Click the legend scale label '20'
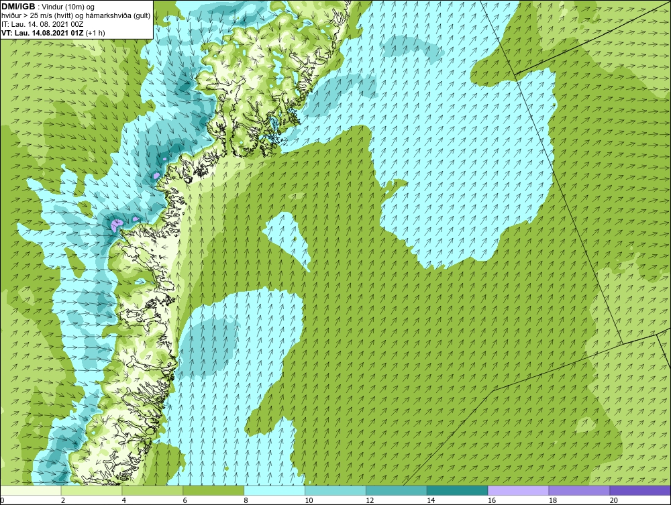 click(614, 500)
